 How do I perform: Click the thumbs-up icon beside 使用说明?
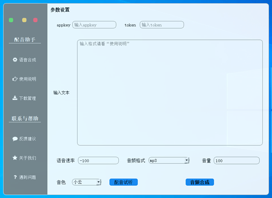[15, 79]
